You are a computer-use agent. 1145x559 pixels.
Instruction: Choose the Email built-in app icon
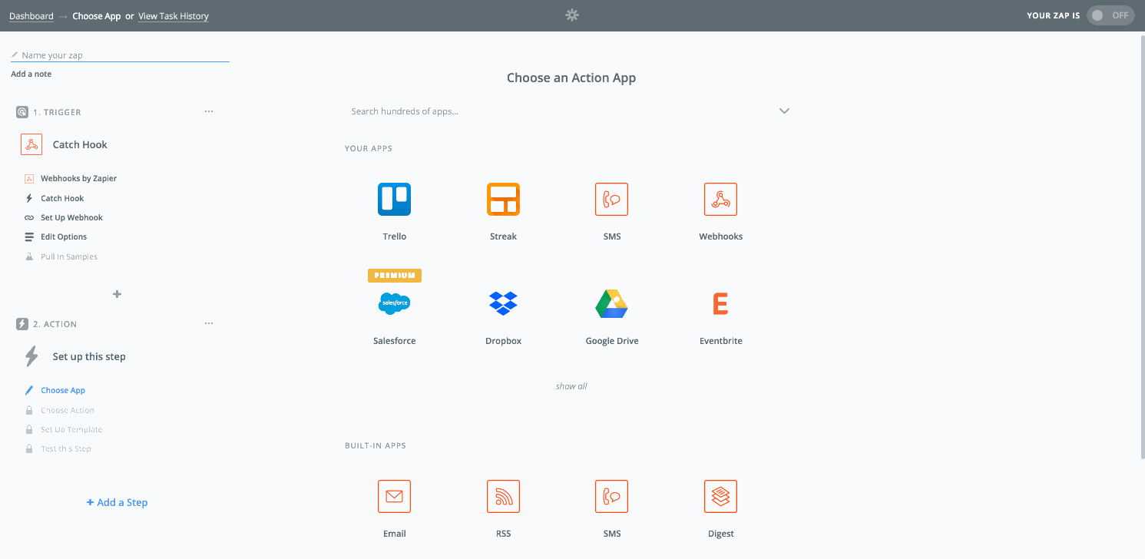point(395,496)
